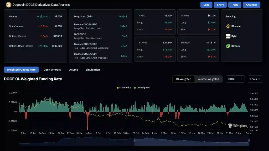This screenshot has width=269, height=151.
Task: Click the Bybit logo in Trending
Action: (x=228, y=36)
